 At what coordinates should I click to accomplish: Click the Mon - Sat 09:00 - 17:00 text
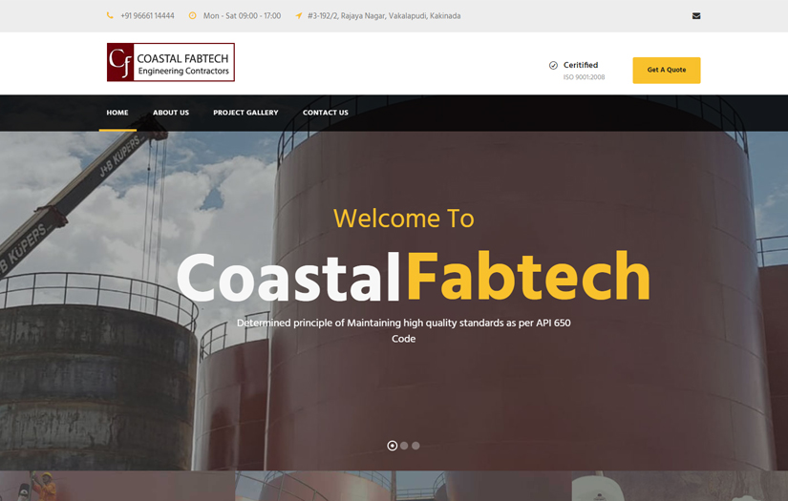coord(243,16)
